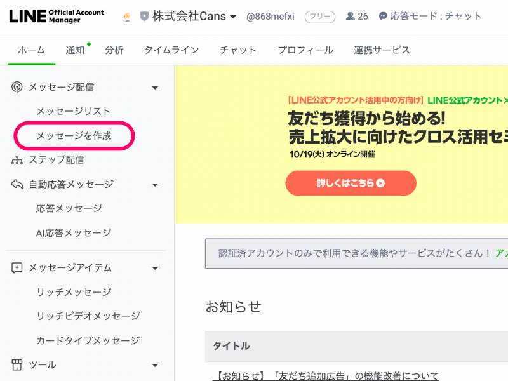Click the tools storefront icon
Screen dimensions: 508x381
coord(17,365)
